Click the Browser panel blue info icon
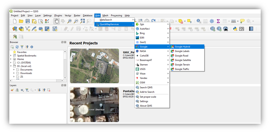The image size is (270, 133). 32,47
